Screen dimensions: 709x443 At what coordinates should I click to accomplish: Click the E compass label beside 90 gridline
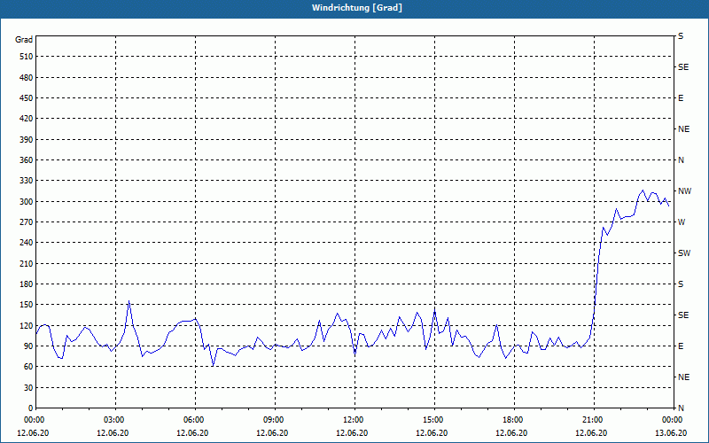click(x=681, y=346)
